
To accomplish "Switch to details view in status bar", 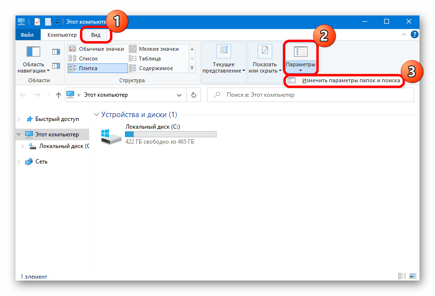I will 402,276.
